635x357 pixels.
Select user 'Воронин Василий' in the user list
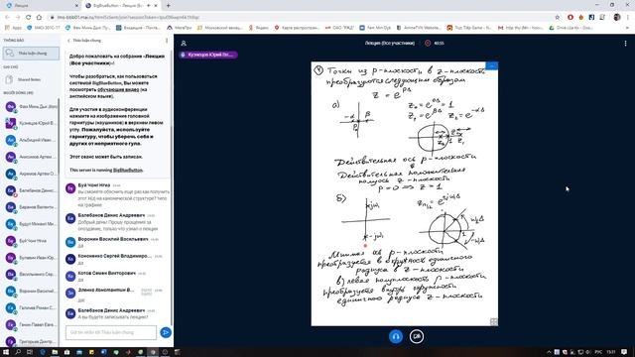point(31,291)
